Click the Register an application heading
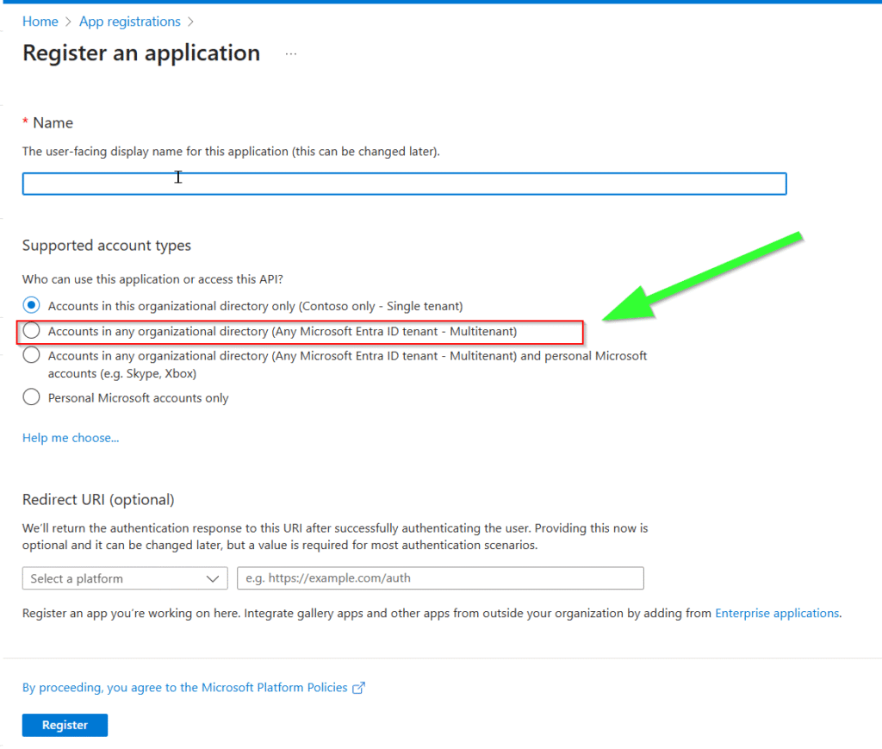Image resolution: width=882 pixels, height=749 pixels. pyautogui.click(x=141, y=53)
